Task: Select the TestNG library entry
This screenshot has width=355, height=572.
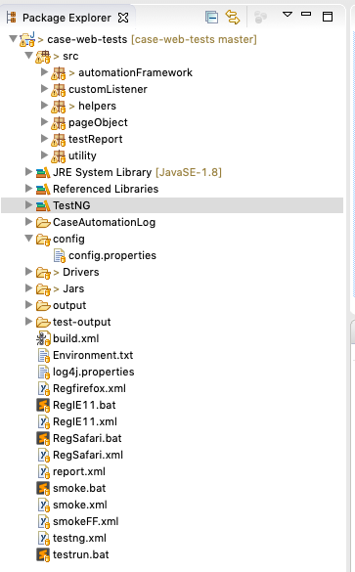Action: point(71,205)
